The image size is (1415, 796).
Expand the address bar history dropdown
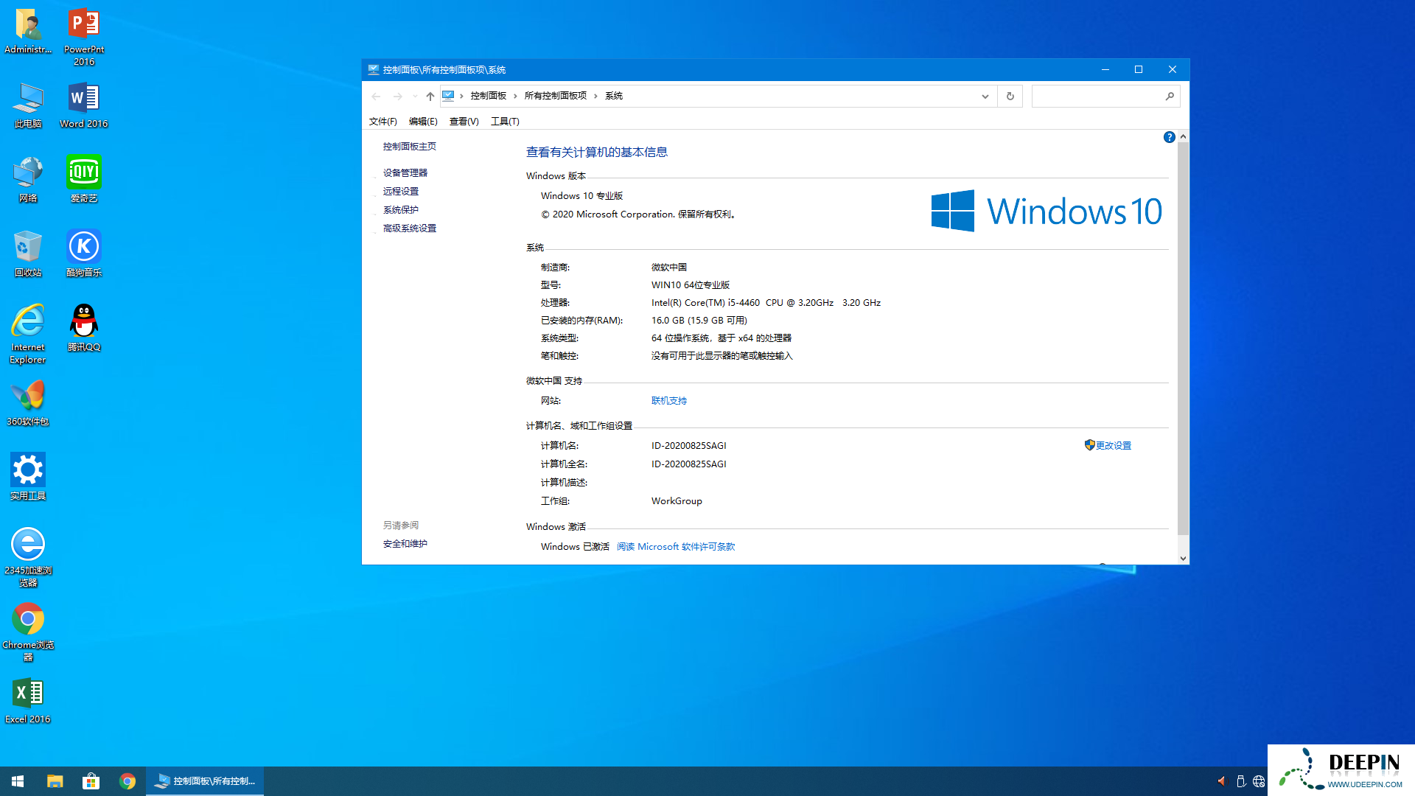[985, 96]
